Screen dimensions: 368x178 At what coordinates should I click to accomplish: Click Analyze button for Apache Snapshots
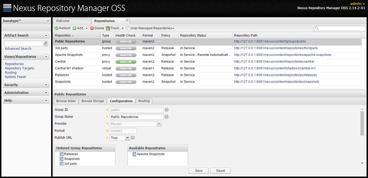pyautogui.click(x=126, y=55)
